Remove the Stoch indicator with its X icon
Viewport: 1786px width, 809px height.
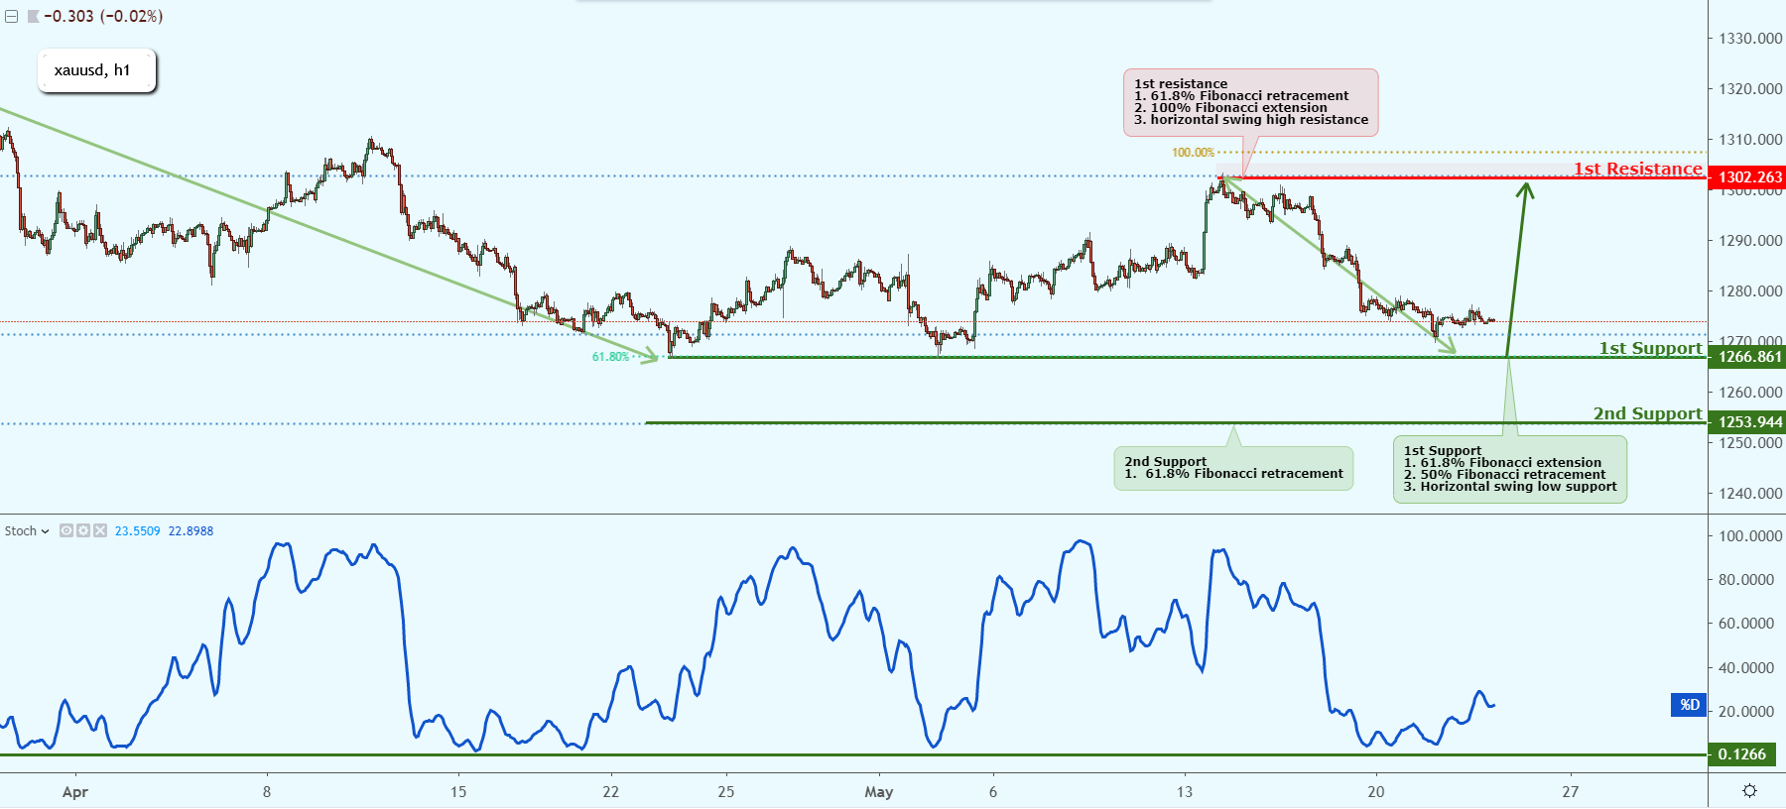click(99, 531)
